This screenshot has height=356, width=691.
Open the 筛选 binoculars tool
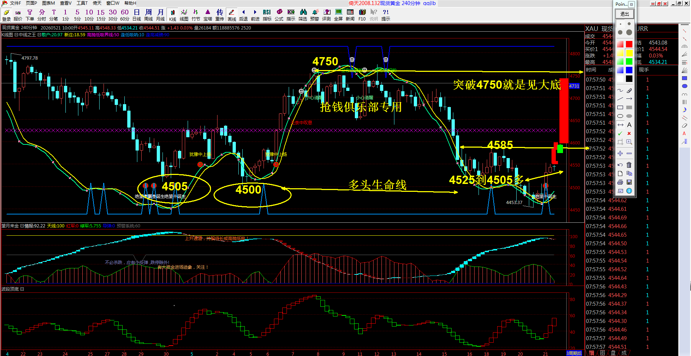(x=303, y=15)
